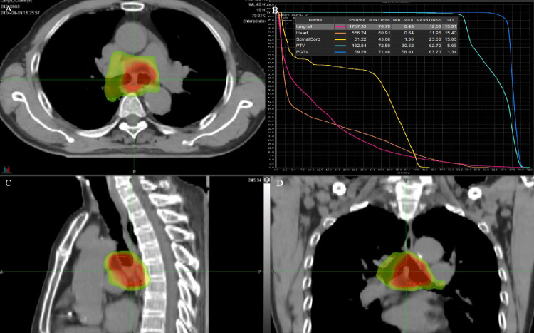Click the 245.94 slice position readout

(x=256, y=180)
